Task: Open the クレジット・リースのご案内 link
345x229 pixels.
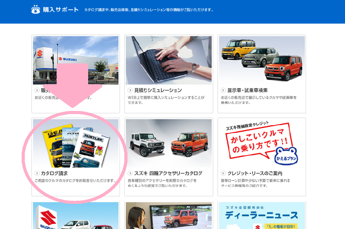Action: (x=255, y=174)
